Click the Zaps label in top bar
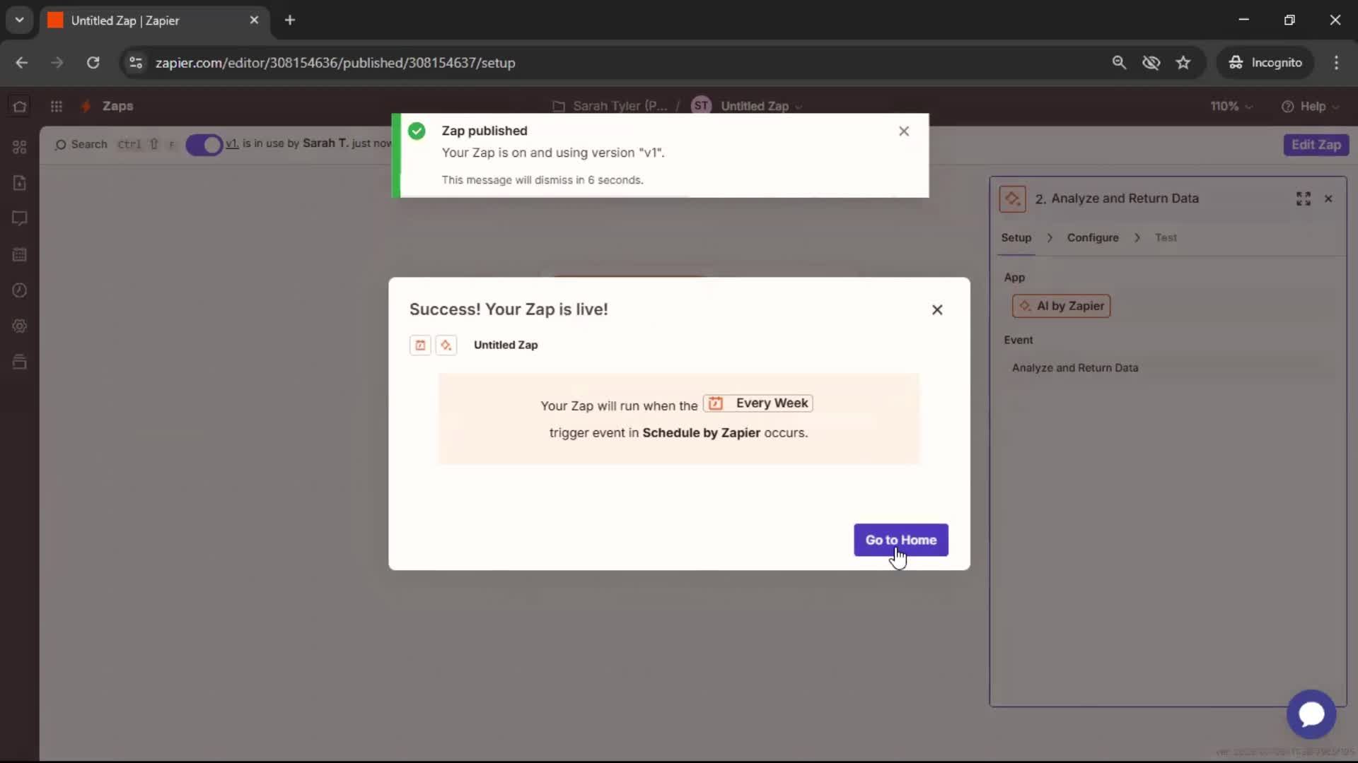This screenshot has width=1358, height=763. point(117,106)
